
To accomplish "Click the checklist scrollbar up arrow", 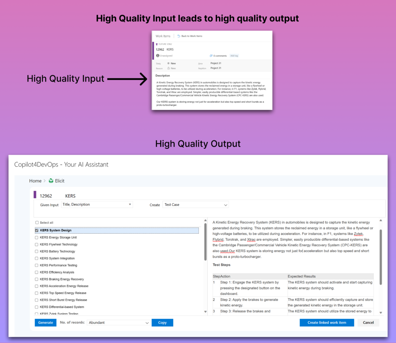I will [x=205, y=221].
